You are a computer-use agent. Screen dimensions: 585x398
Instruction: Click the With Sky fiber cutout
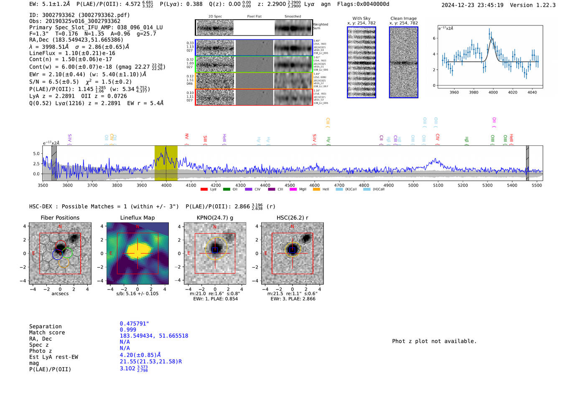click(361, 62)
